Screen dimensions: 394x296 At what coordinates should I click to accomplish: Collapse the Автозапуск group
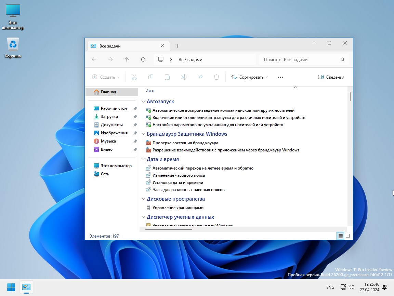point(143,102)
